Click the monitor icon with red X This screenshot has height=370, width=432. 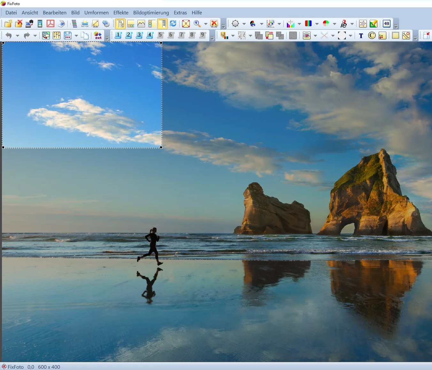point(214,24)
